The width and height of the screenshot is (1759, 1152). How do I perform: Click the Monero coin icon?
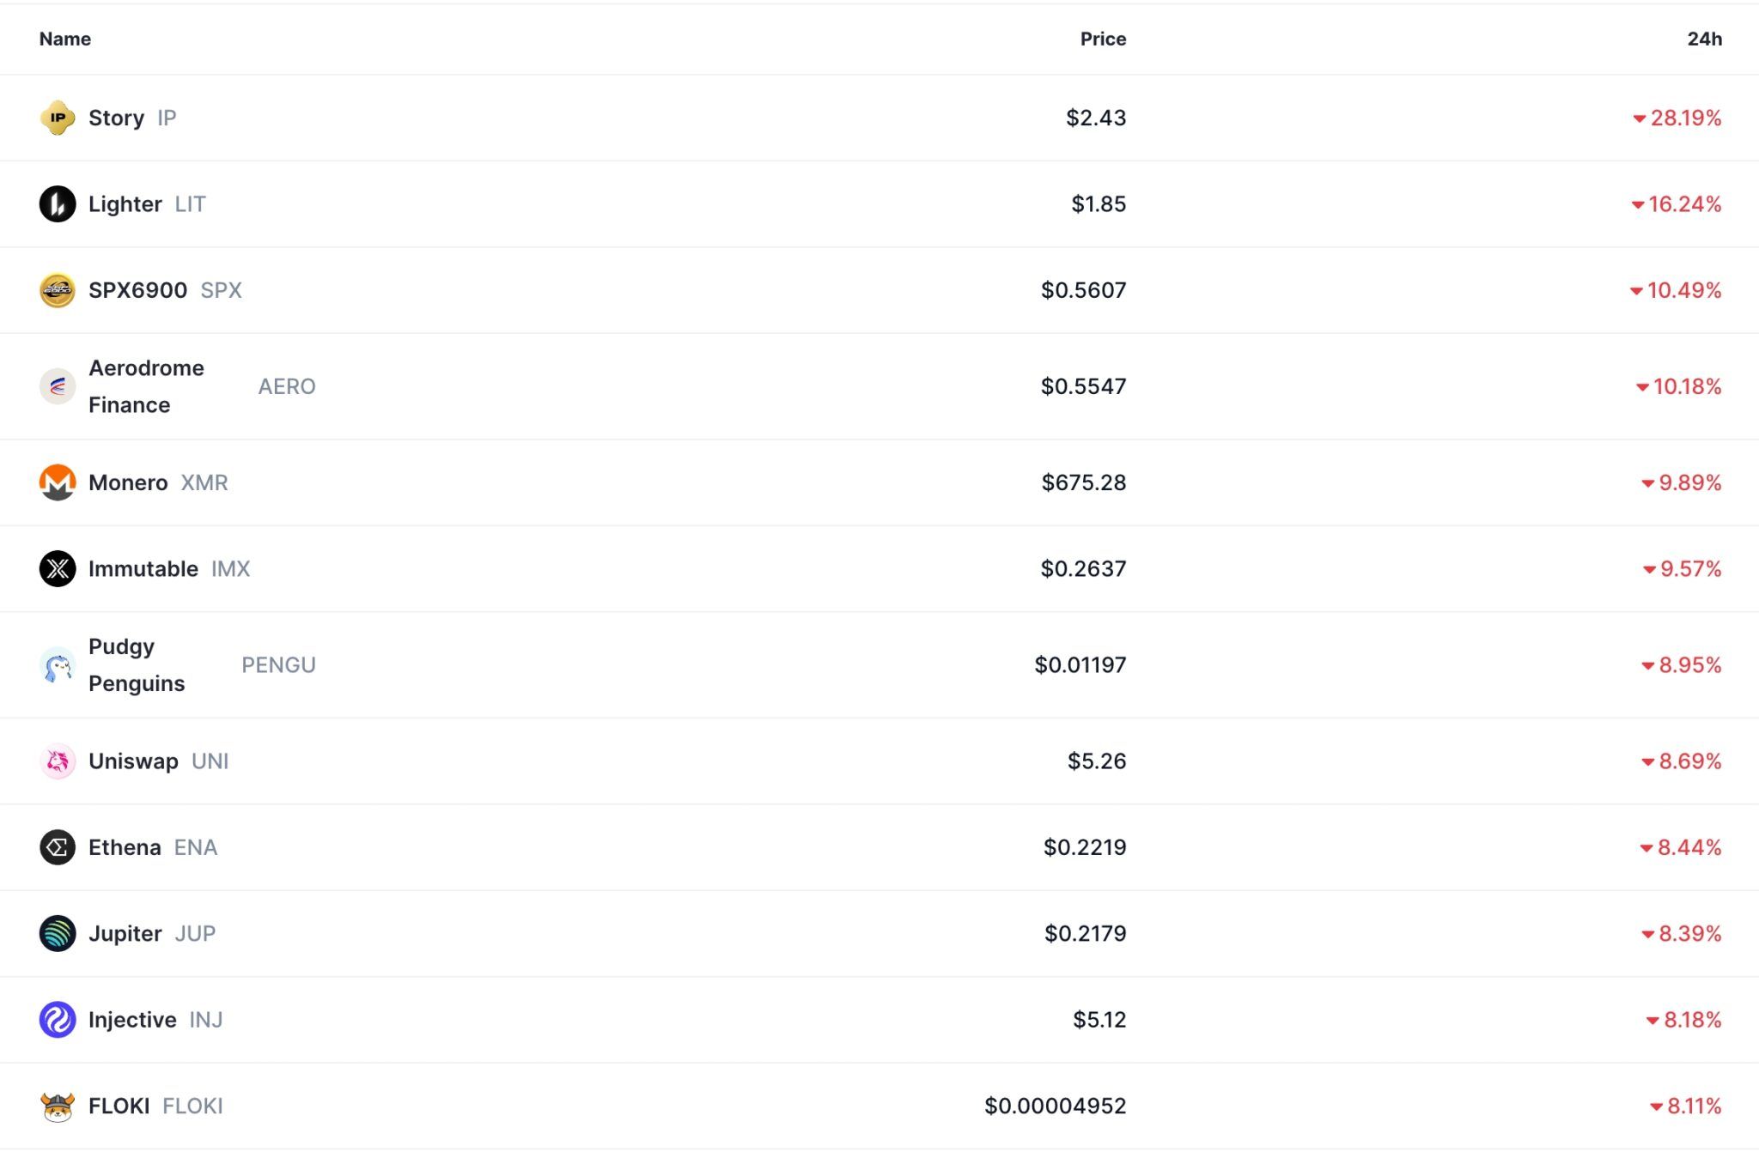[58, 482]
